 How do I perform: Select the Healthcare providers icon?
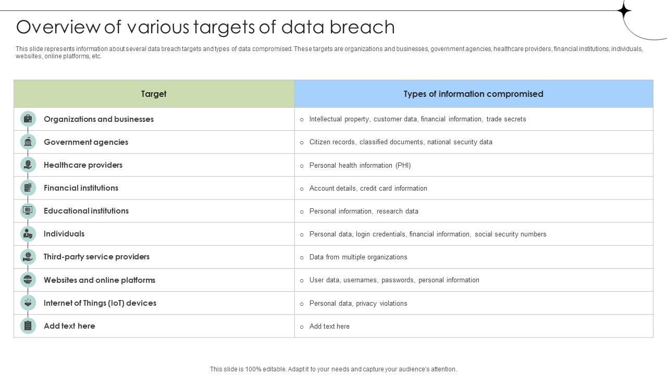click(x=28, y=165)
